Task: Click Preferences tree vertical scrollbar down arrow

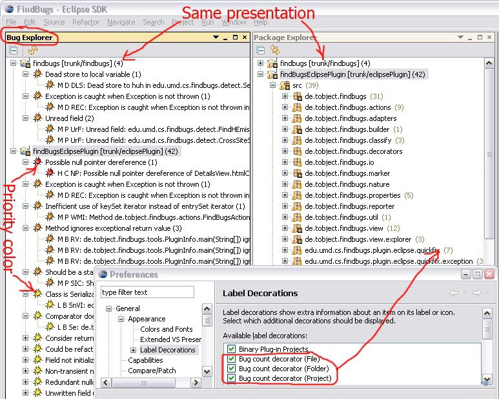Action: coord(207,371)
